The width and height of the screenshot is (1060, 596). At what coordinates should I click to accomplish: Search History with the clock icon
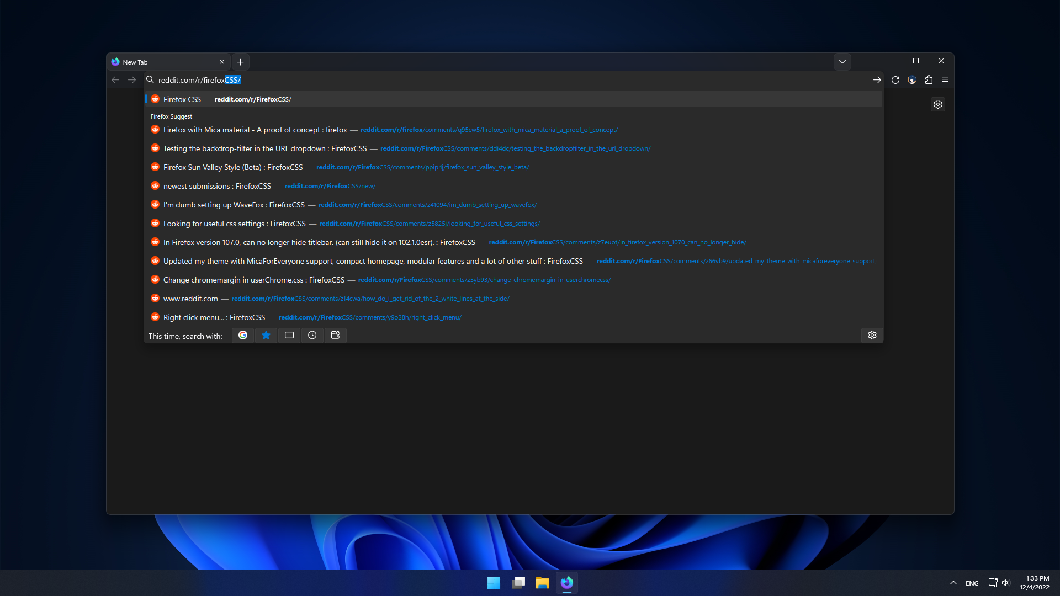coord(312,336)
